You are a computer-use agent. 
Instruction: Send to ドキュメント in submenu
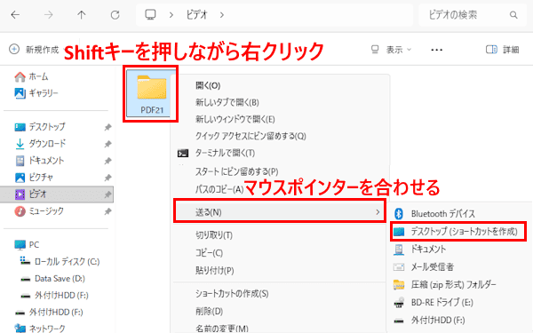click(x=428, y=249)
